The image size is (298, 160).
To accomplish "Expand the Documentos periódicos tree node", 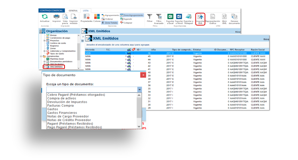I will pyautogui.click(x=45, y=61).
